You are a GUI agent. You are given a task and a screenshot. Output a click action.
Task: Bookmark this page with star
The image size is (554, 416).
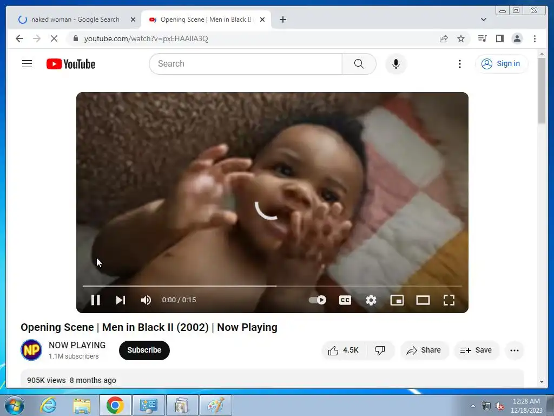click(x=461, y=38)
